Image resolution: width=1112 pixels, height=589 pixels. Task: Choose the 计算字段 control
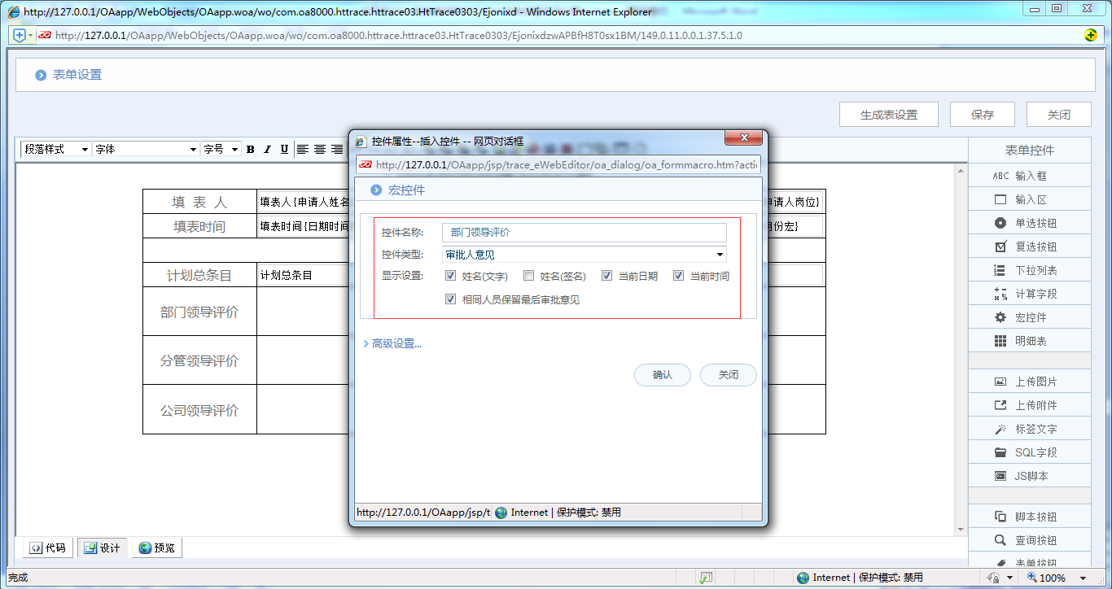tap(1029, 293)
